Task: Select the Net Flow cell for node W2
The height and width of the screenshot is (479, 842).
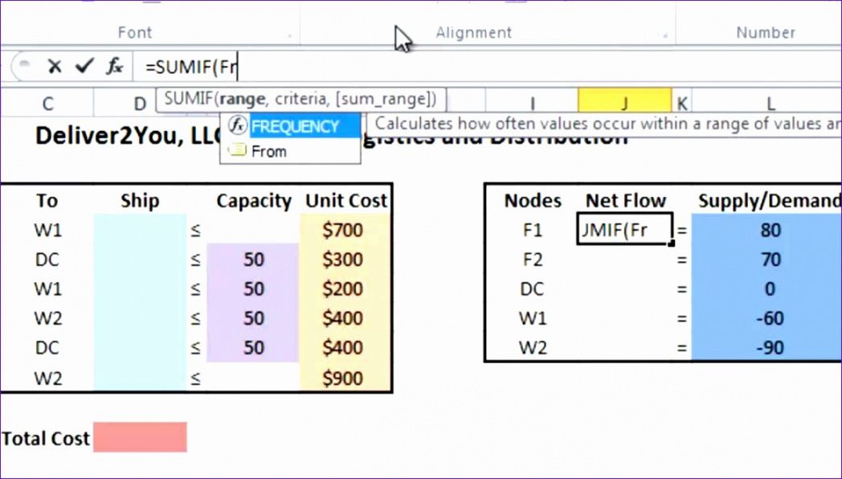Action: tap(624, 348)
